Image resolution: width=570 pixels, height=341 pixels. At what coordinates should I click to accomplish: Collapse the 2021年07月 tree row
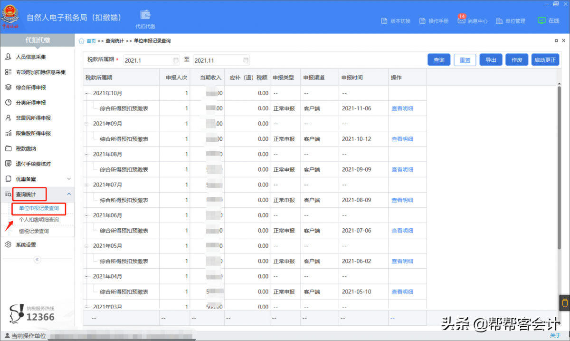click(87, 185)
